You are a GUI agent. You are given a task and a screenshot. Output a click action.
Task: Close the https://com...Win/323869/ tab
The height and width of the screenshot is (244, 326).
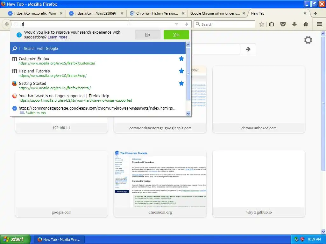tap(122, 13)
